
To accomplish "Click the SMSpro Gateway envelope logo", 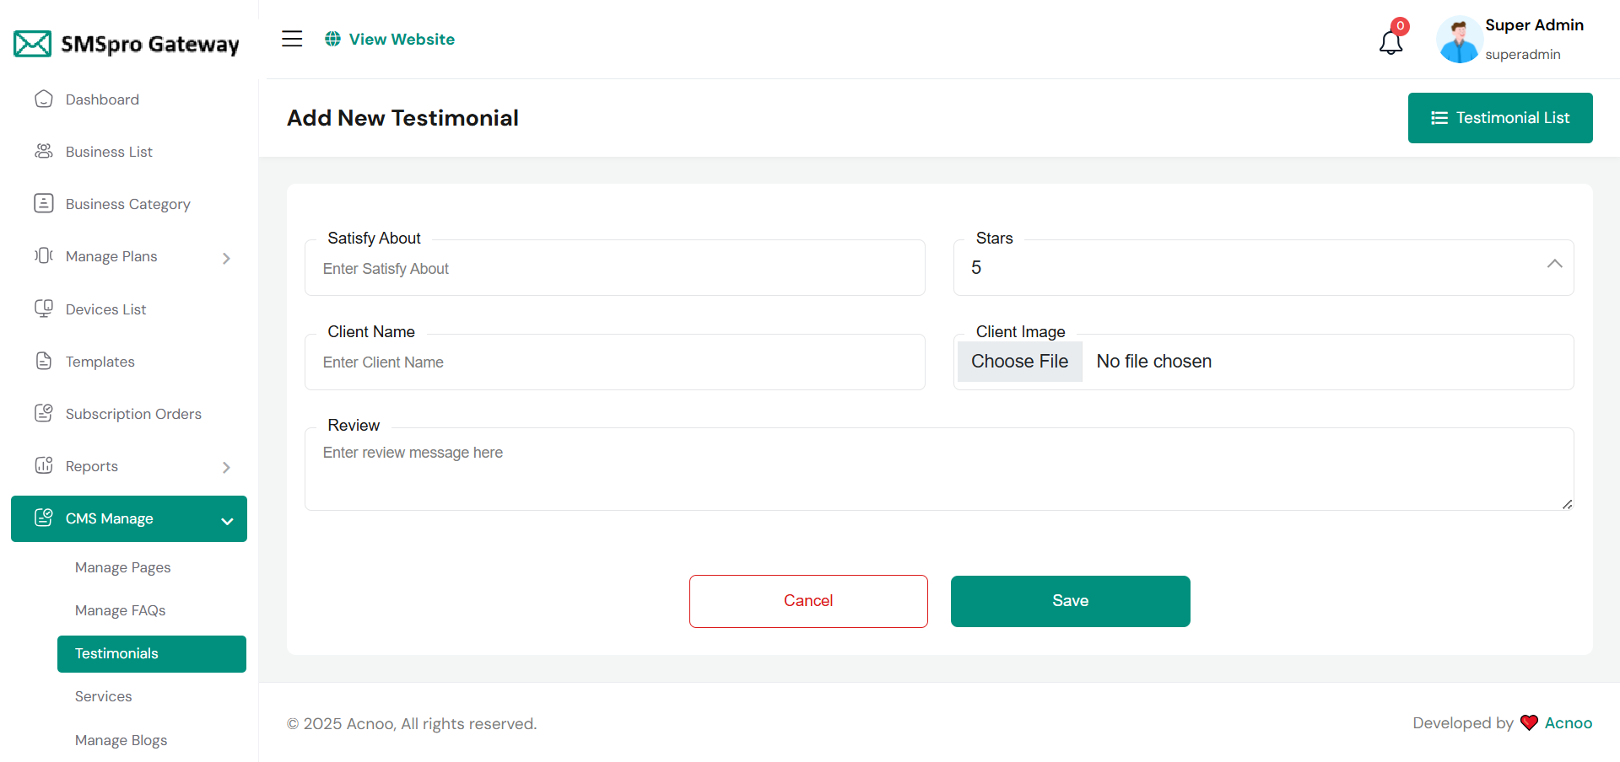I will tap(33, 44).
